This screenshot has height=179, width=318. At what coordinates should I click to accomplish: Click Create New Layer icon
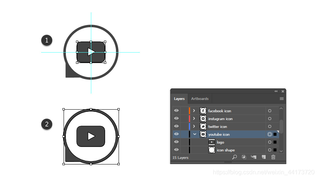tap(264, 157)
